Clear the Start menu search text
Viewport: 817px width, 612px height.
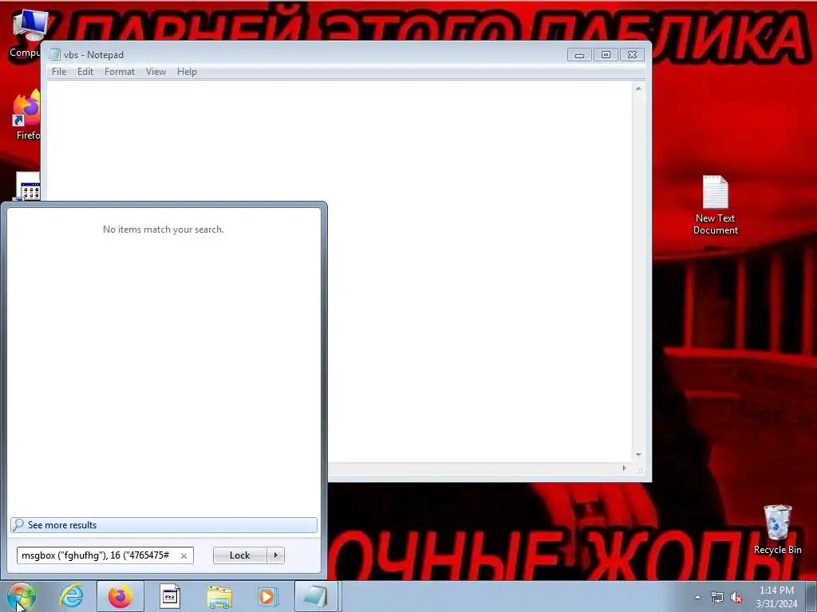[x=184, y=555]
